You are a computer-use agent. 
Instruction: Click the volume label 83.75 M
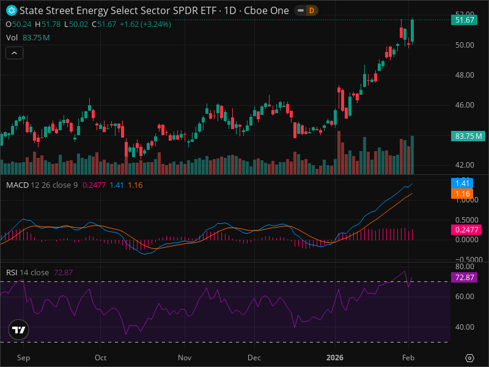[468, 136]
